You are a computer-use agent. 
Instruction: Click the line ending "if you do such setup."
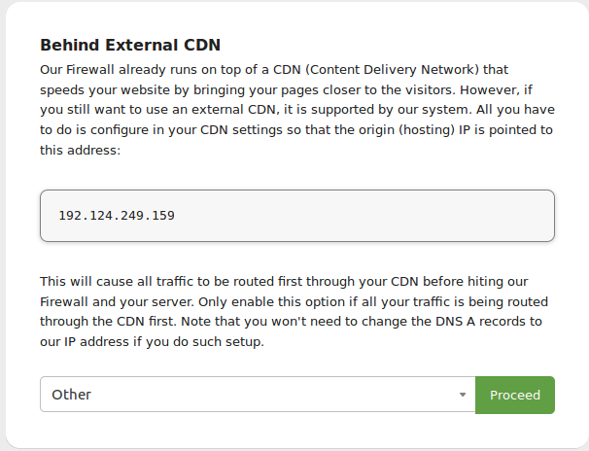pos(153,342)
